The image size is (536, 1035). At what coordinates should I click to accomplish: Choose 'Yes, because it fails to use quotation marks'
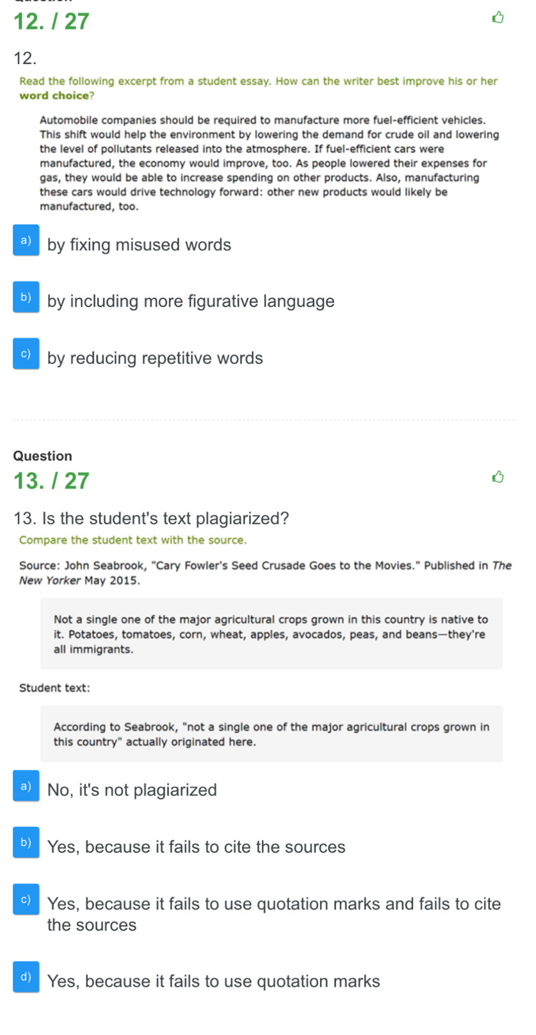(214, 982)
